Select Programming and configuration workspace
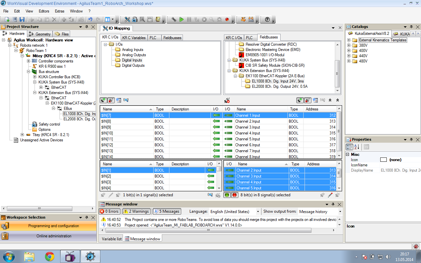Viewport: 421px width, 263px height. coord(49,226)
